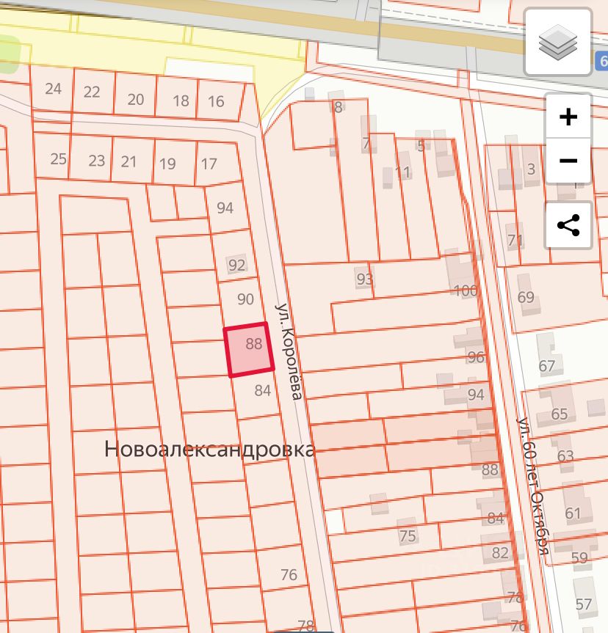Click building number 61
608x633 pixels.
(573, 513)
